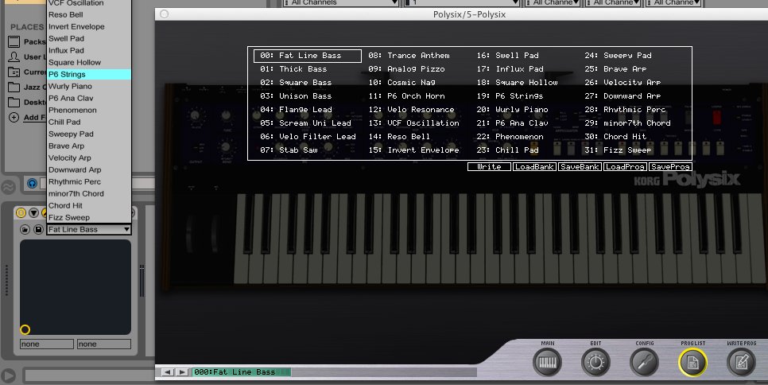The width and height of the screenshot is (768, 385).
Task: Click the save preset disk icon in device
Action: coord(38,229)
